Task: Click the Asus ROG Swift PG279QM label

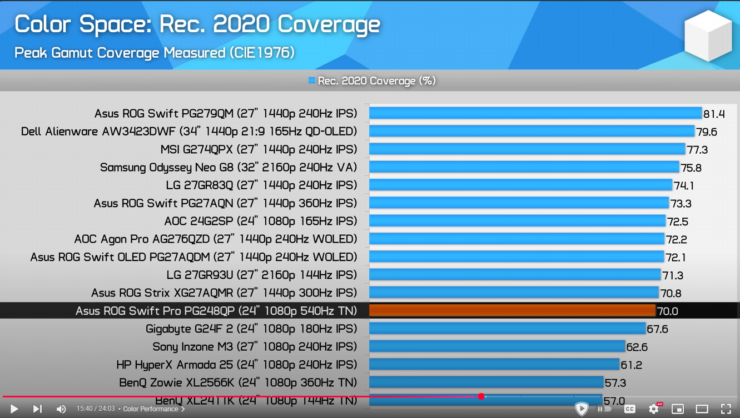Action: point(226,113)
